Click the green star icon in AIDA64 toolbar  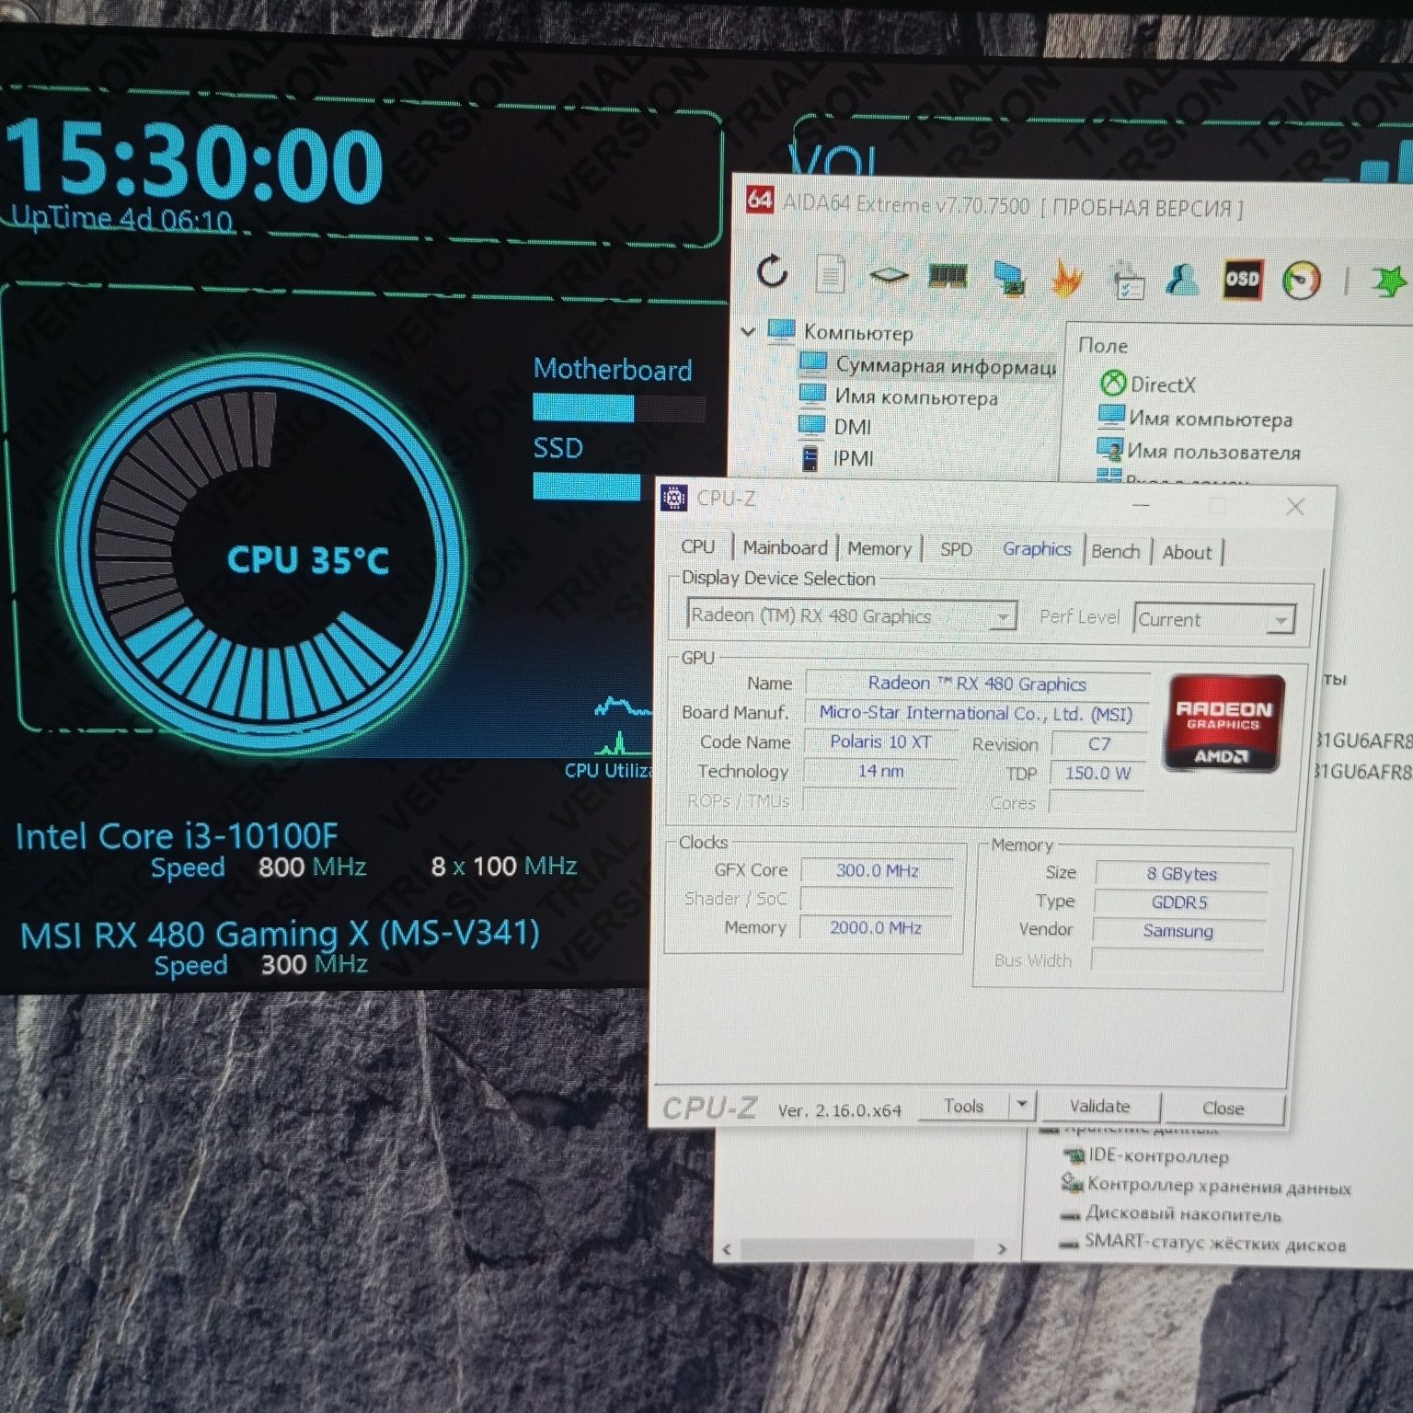pyautogui.click(x=1388, y=281)
